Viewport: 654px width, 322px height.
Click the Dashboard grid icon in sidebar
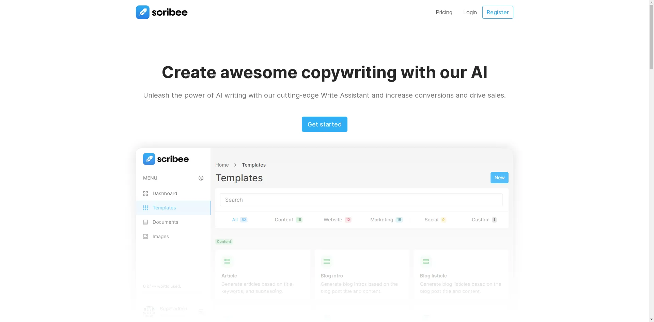[x=145, y=193]
